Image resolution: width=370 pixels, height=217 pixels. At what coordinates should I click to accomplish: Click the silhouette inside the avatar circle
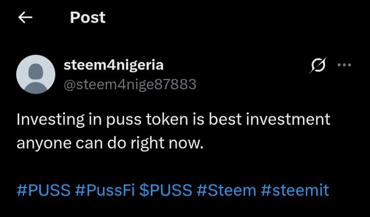(36, 78)
